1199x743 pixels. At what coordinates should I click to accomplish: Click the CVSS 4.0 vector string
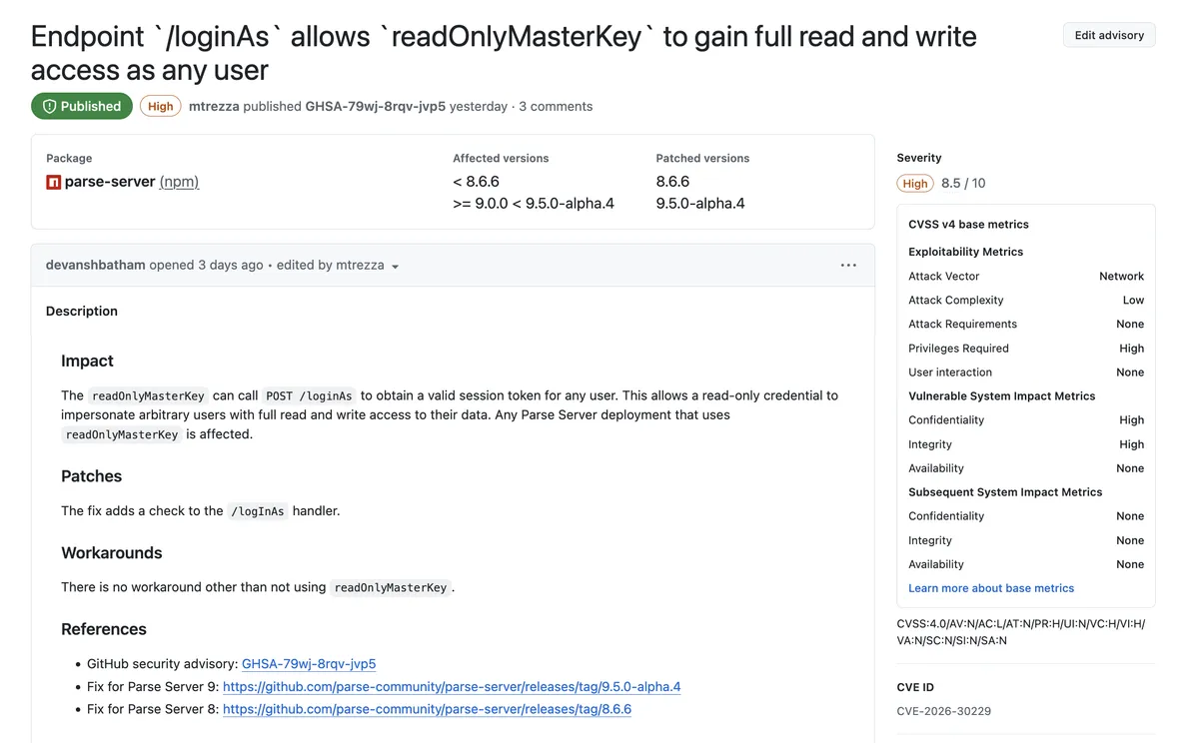click(x=1021, y=632)
